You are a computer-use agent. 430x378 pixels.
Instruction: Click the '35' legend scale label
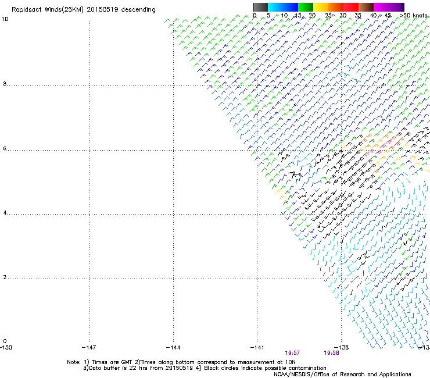(358, 16)
